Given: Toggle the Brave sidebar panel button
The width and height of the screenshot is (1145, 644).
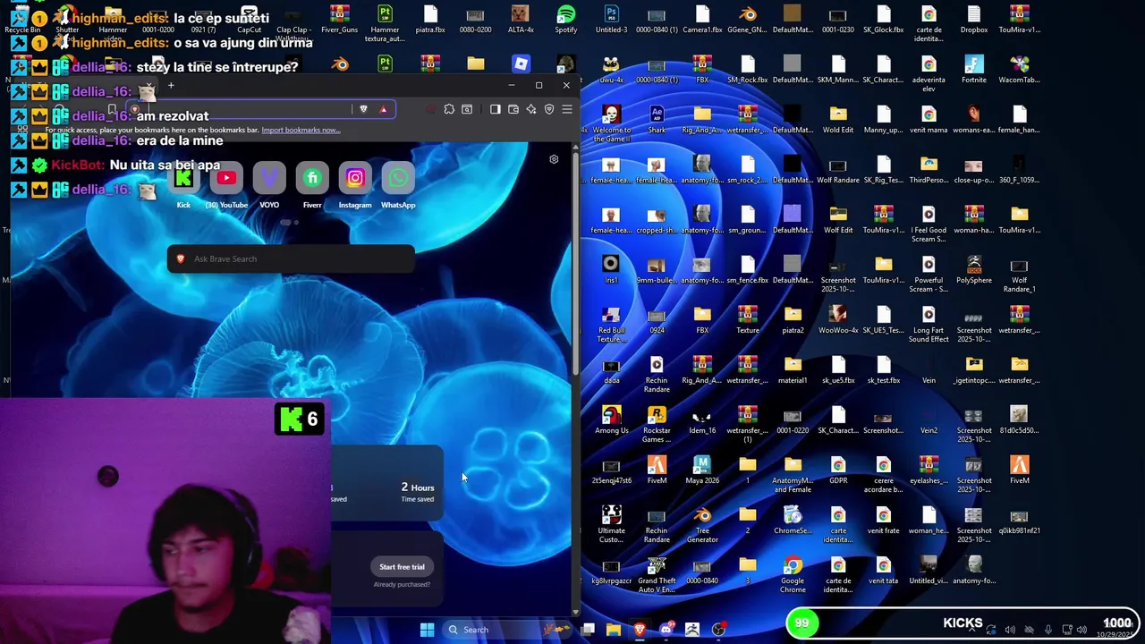Looking at the screenshot, I should [x=496, y=109].
